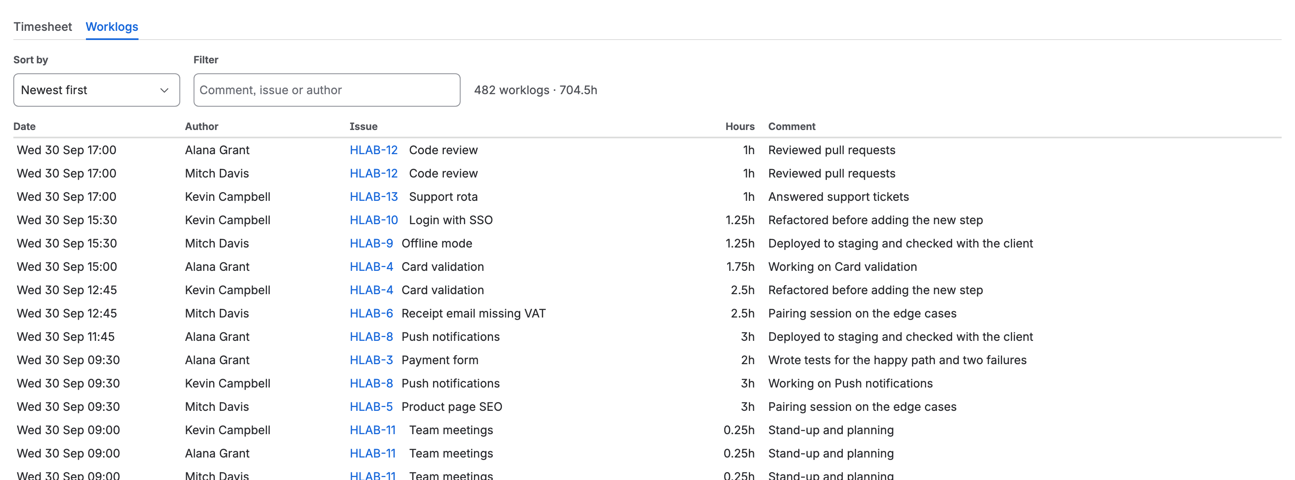Open the HLAB-6 Receipt email issue link

pyautogui.click(x=371, y=313)
